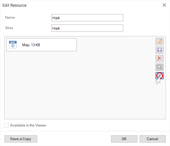Click into the Alias field containing Haiti
This screenshot has width=170, height=146.
tap(87, 28)
